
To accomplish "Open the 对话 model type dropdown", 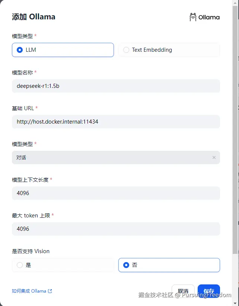I will point(112,157).
